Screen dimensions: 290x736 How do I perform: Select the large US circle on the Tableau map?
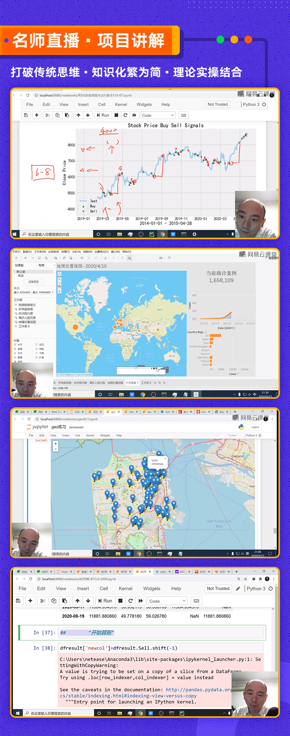coord(75,327)
